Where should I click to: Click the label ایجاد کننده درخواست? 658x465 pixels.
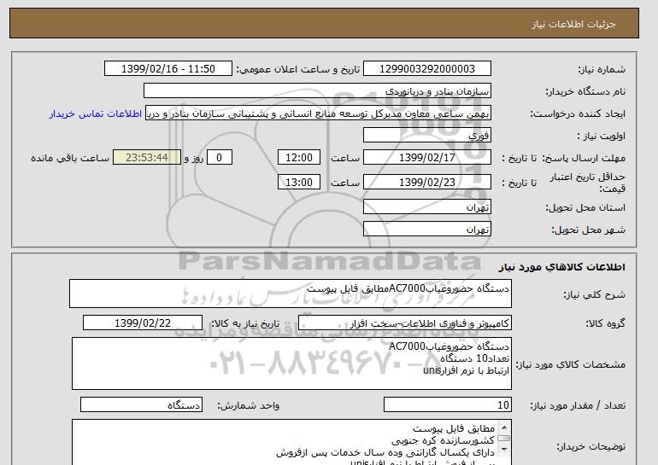pos(578,114)
